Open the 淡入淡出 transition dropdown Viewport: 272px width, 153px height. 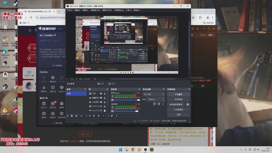(154, 94)
